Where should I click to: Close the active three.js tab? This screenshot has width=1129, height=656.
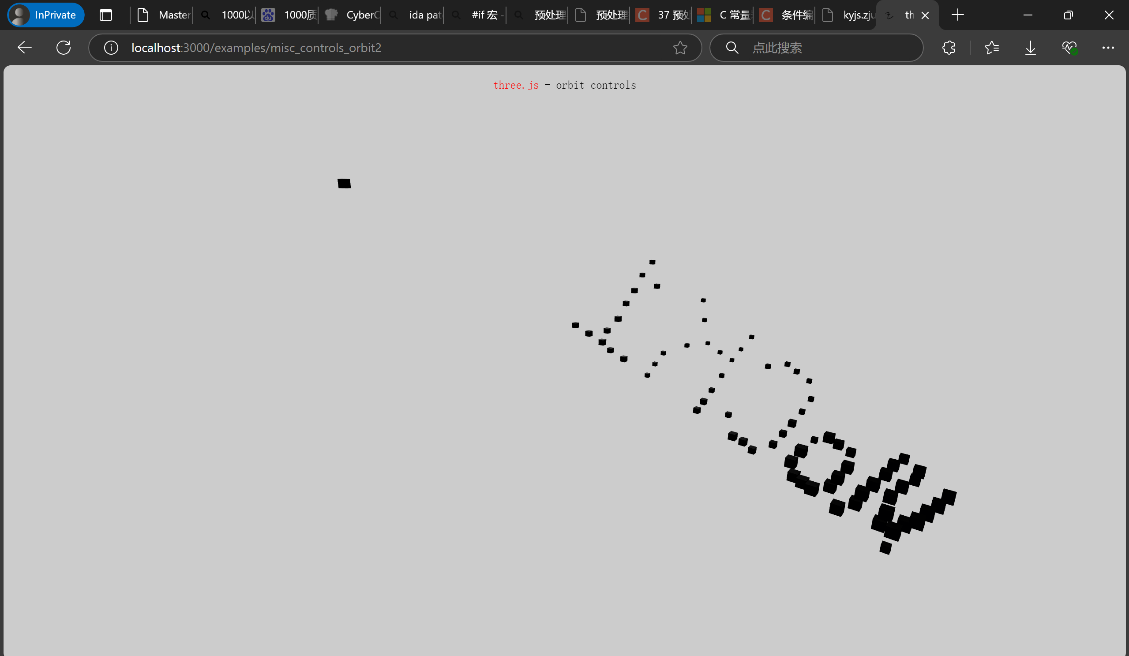click(925, 15)
